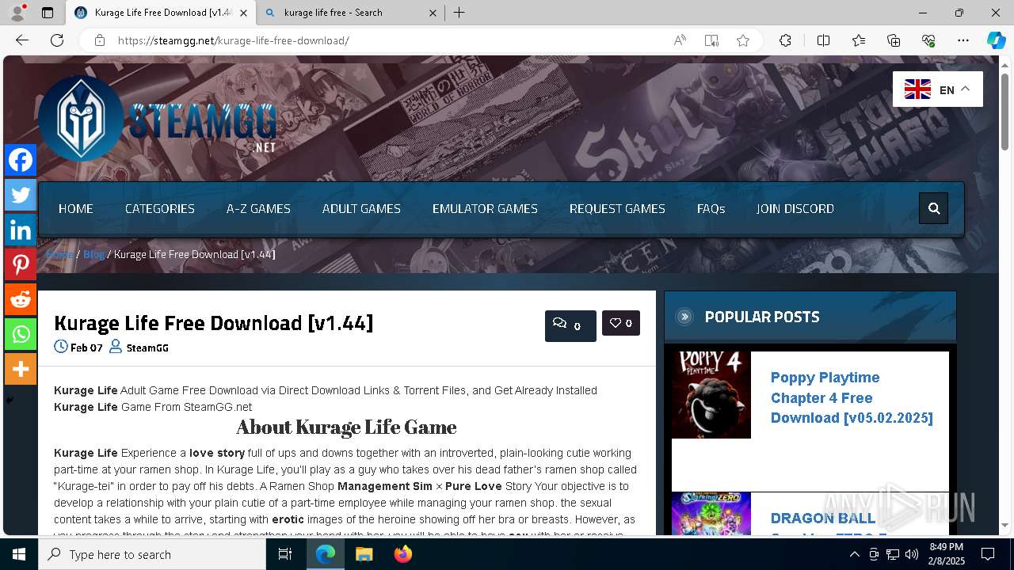Share page via LinkedIn sidebar icon
Screen dimensions: 1014x570
[21, 230]
